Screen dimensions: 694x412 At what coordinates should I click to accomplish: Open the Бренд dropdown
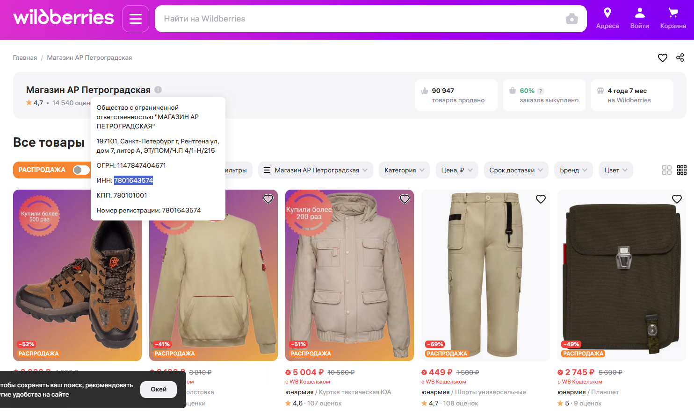point(573,170)
